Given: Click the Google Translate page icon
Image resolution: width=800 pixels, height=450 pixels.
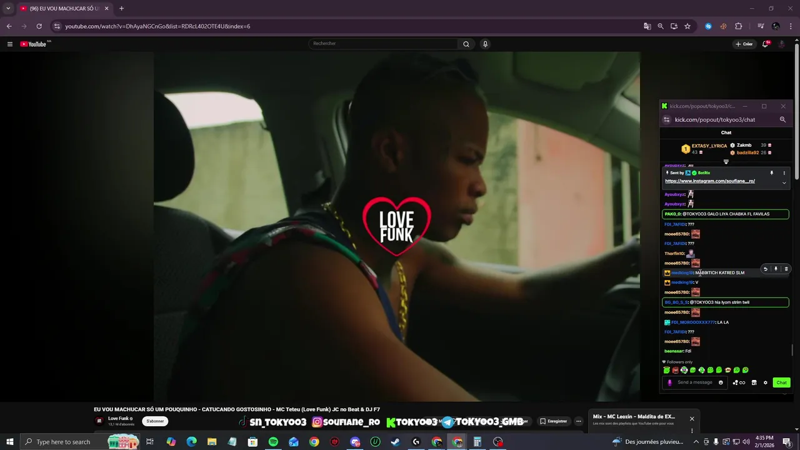Looking at the screenshot, I should click(x=647, y=26).
